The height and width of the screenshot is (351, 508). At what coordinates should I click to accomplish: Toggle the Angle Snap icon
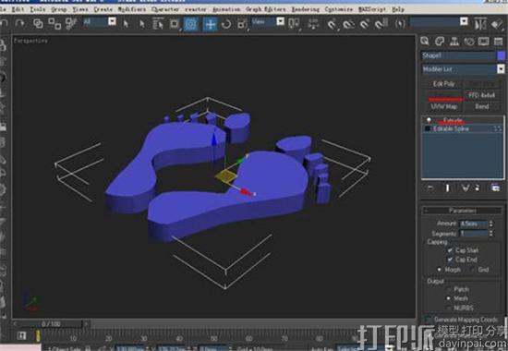[348, 24]
